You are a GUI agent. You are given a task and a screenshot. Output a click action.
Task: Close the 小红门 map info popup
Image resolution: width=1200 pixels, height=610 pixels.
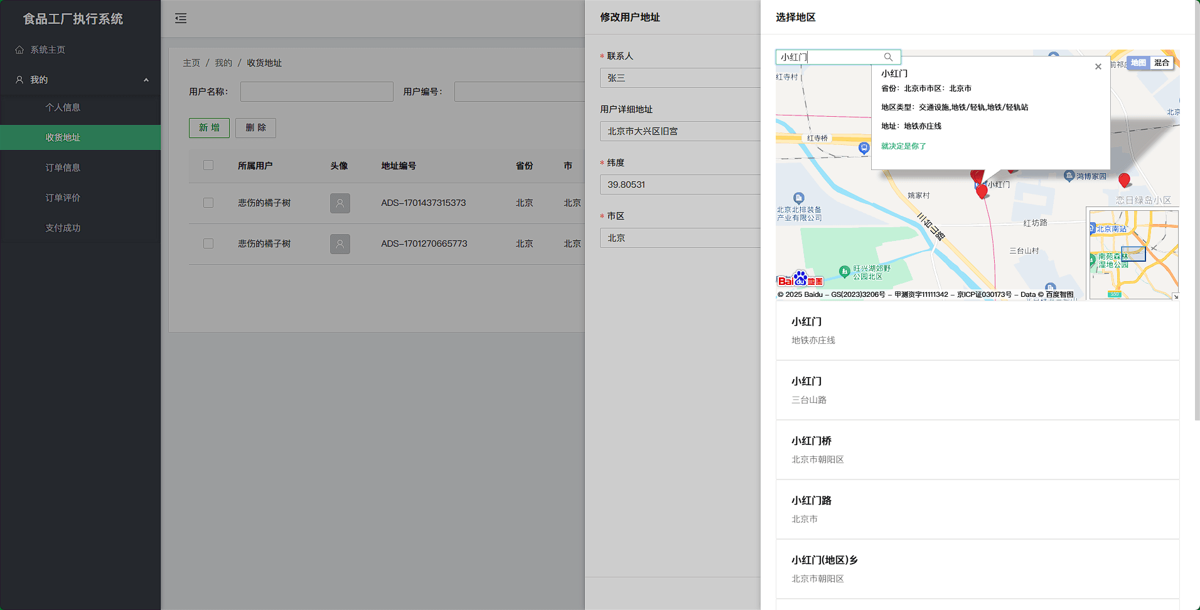pos(1098,67)
